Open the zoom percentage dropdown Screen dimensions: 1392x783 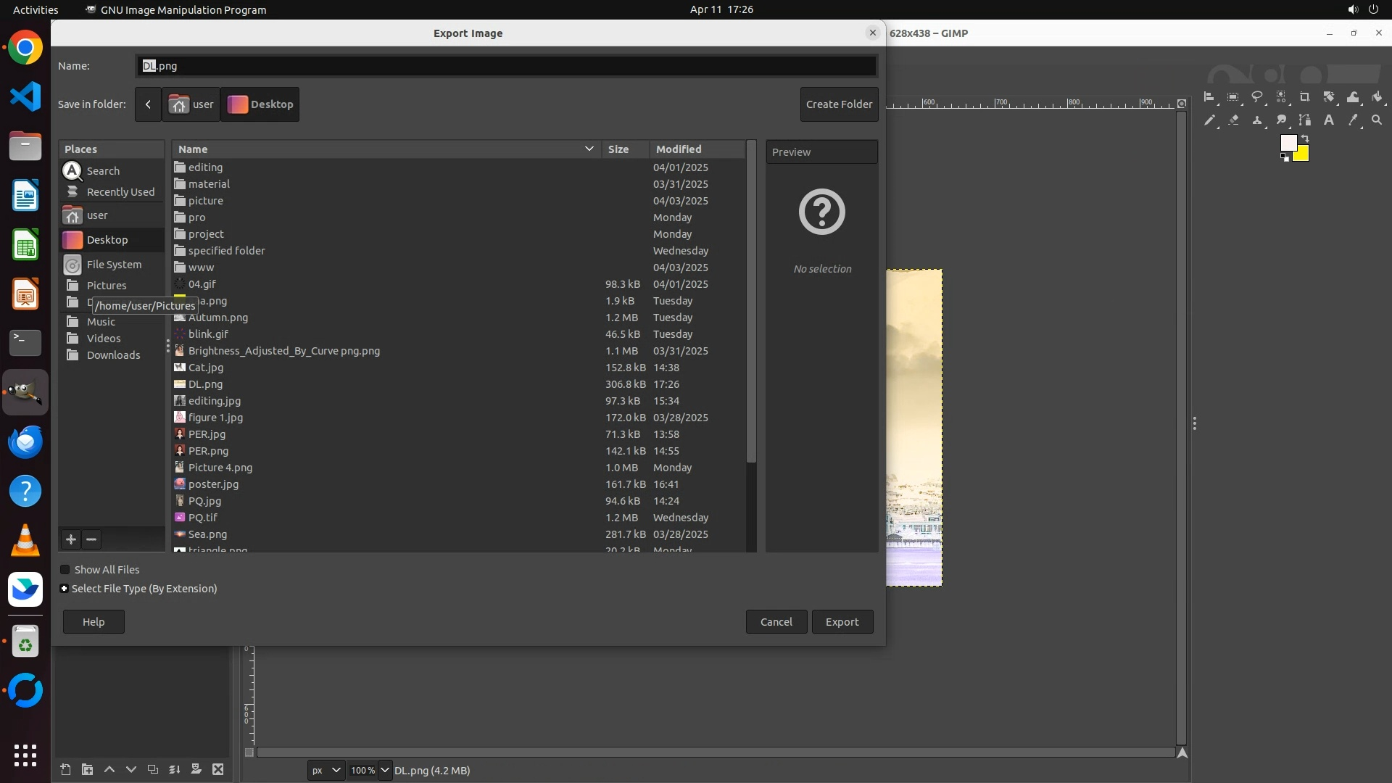click(385, 770)
